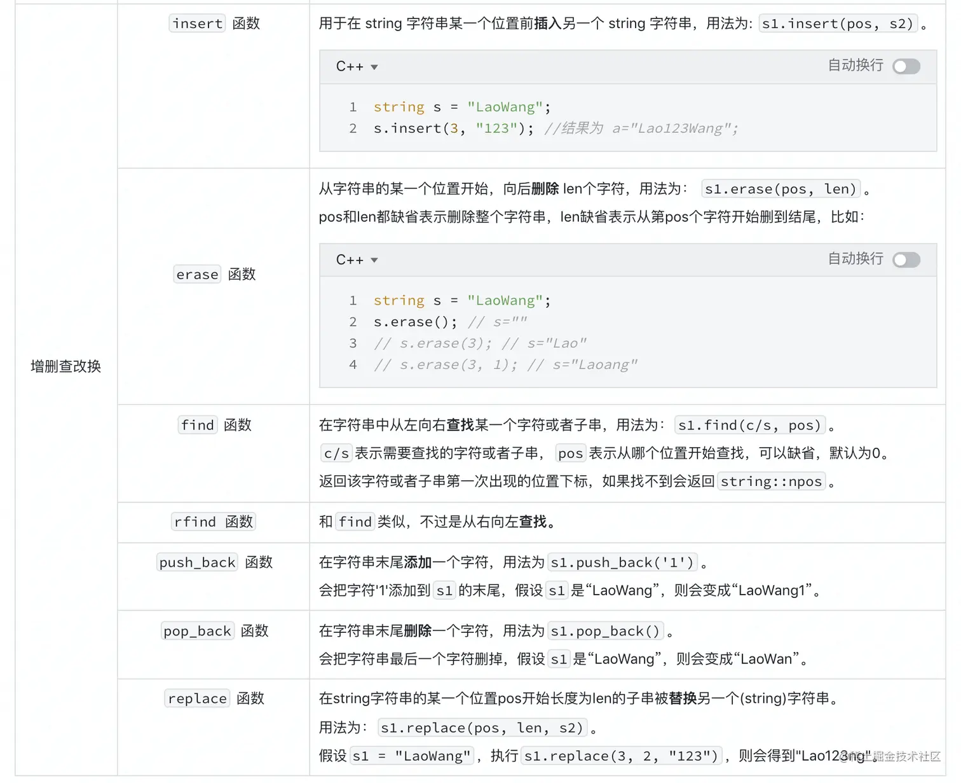
Task: Click the s1 = "LaoWang" inline code
Action: click(412, 756)
